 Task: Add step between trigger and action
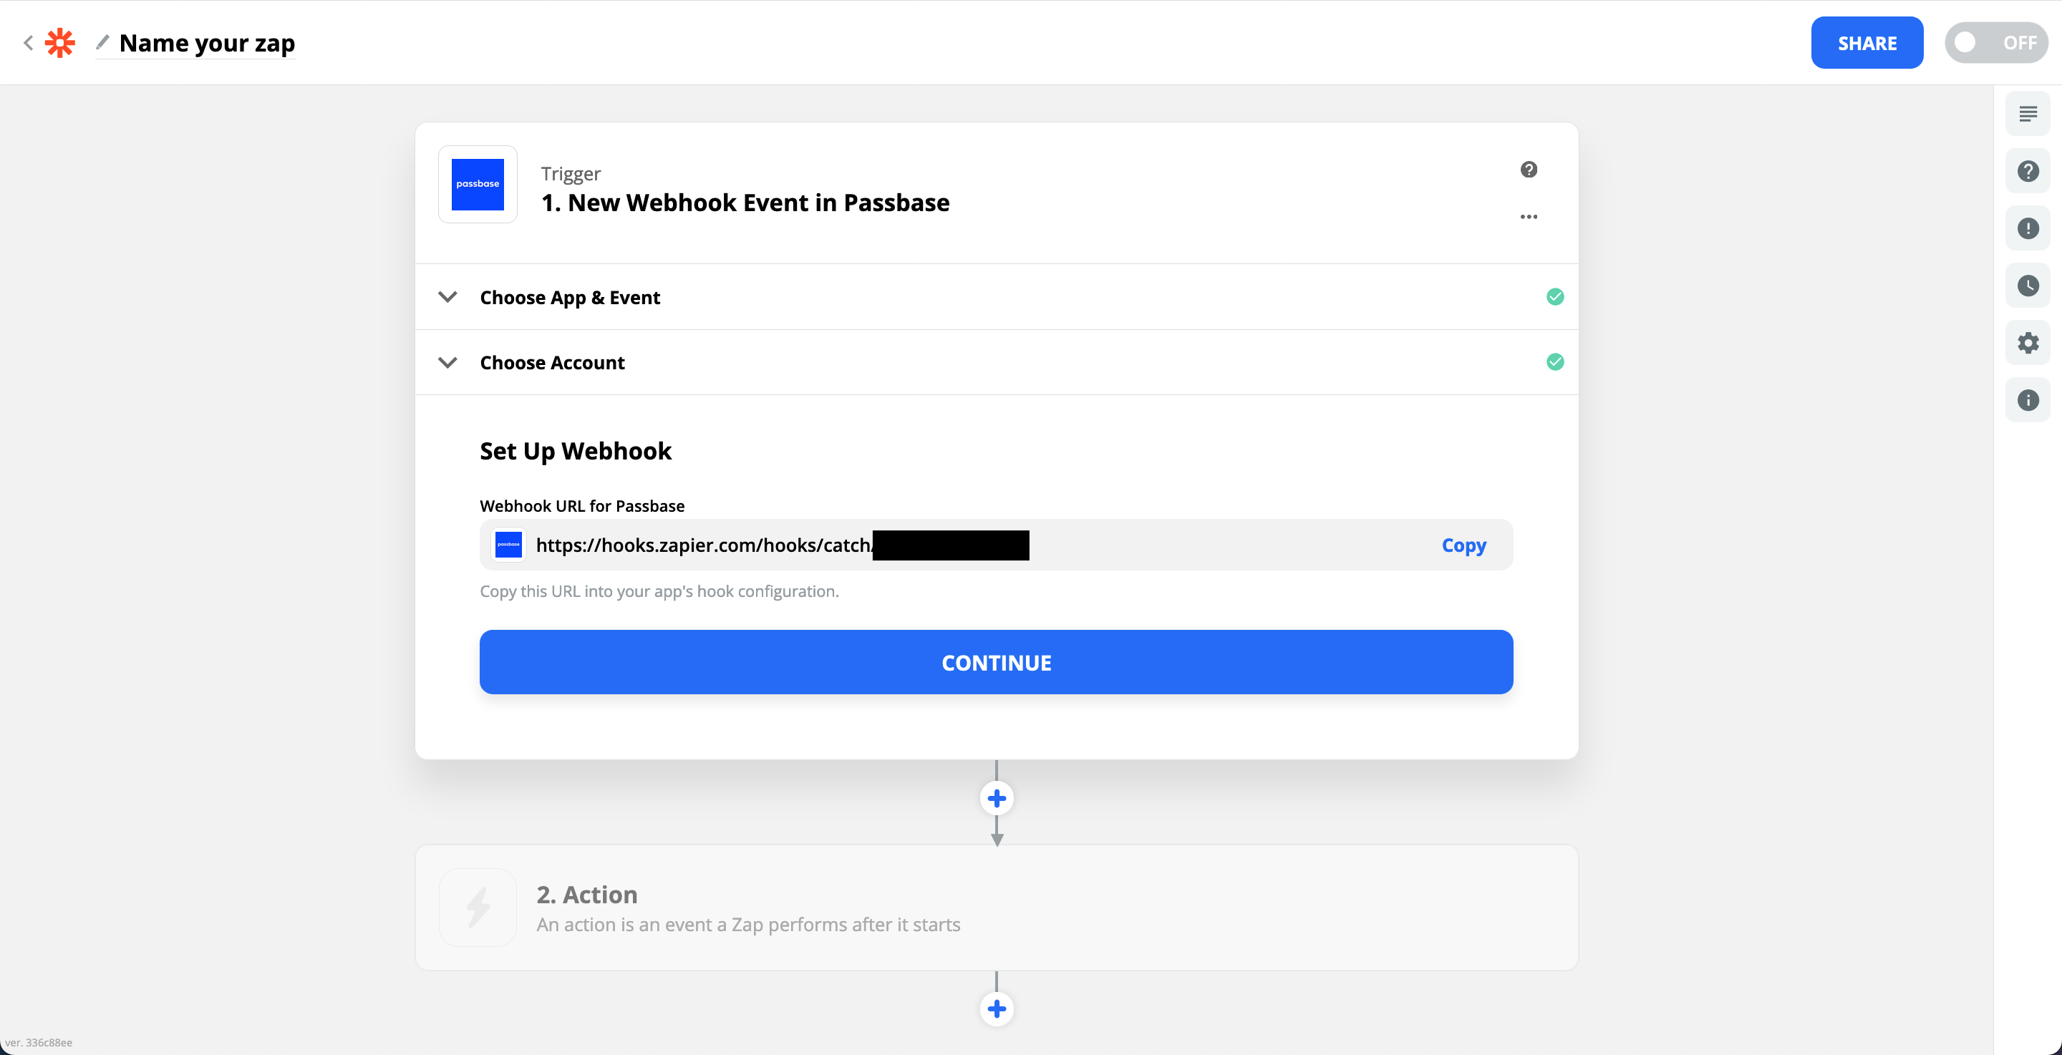pyautogui.click(x=997, y=798)
